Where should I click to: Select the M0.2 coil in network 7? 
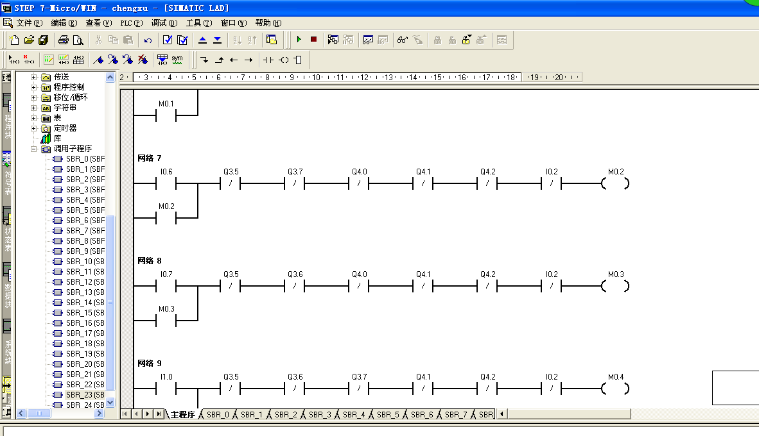tap(615, 183)
